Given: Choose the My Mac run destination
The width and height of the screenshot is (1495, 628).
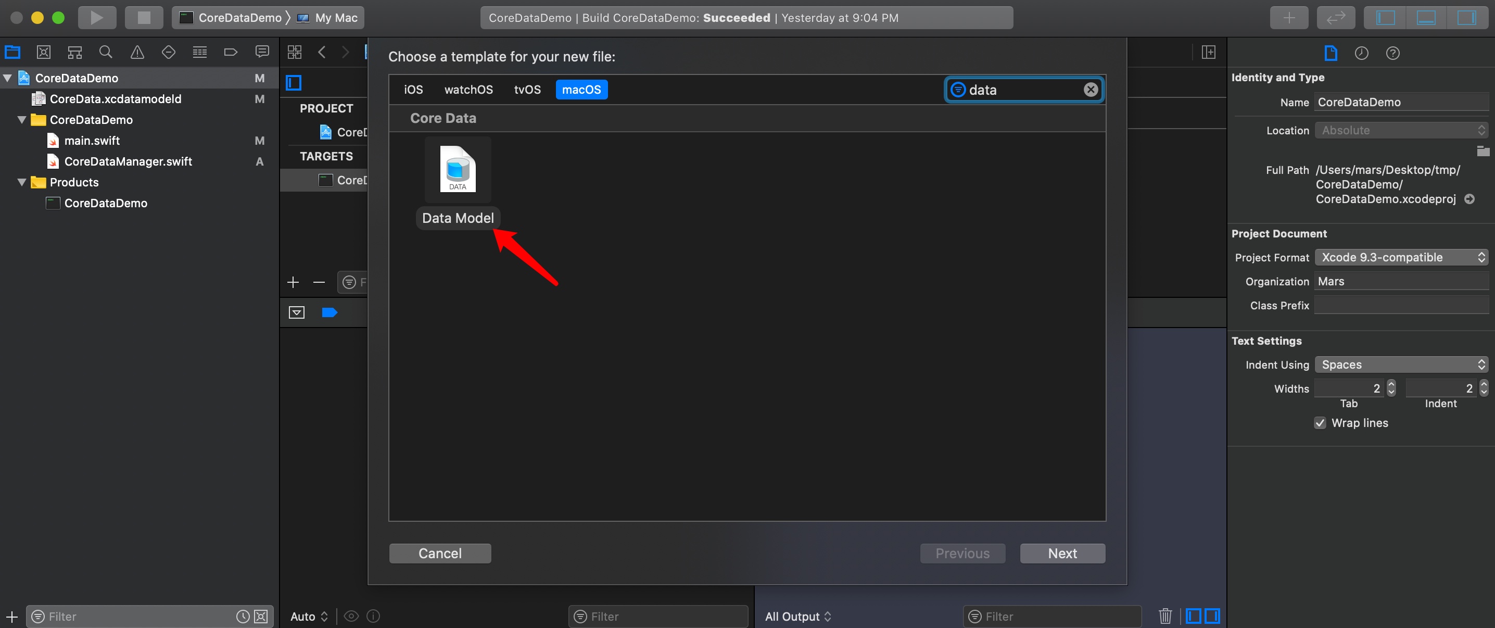Looking at the screenshot, I should [328, 17].
